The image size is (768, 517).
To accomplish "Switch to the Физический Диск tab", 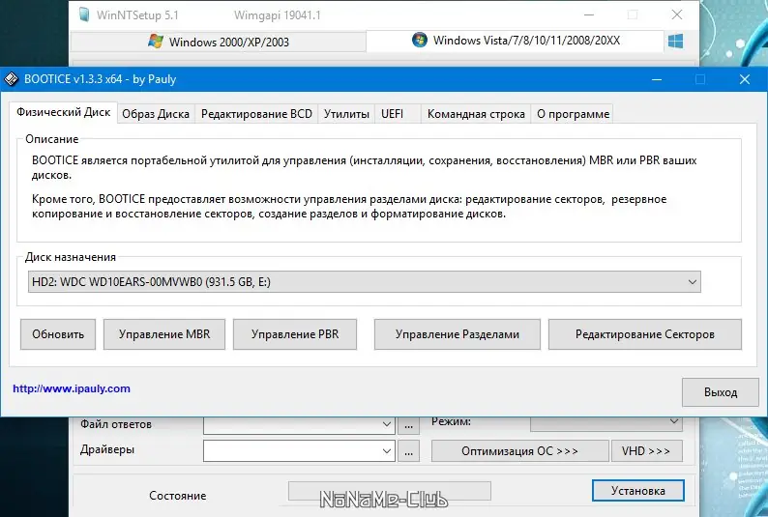I will click(63, 112).
